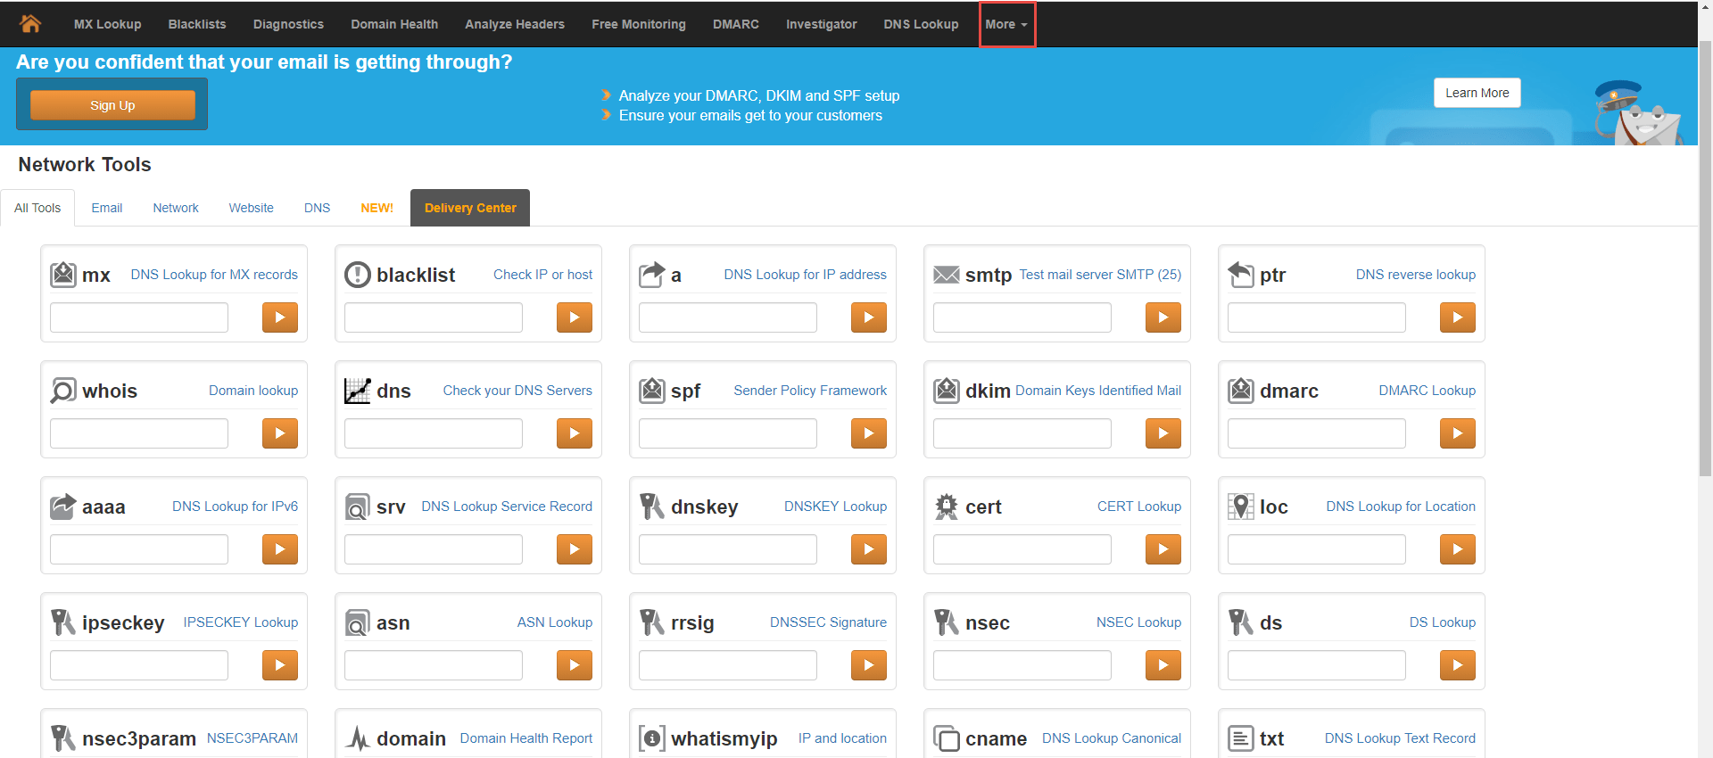Switch to the Network tab

[176, 208]
